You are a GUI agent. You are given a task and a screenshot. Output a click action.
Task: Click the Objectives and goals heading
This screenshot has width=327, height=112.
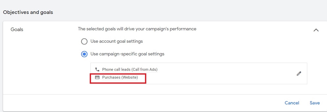(28, 12)
